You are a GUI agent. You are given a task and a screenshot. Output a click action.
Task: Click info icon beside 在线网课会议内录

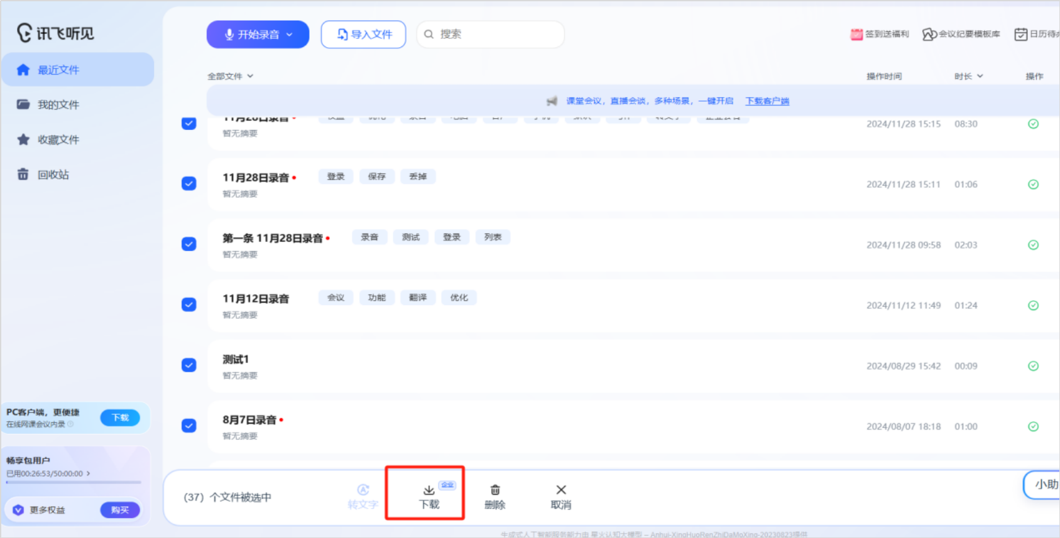[70, 424]
